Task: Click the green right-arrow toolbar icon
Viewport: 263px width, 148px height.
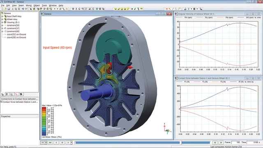Action: pos(132,9)
